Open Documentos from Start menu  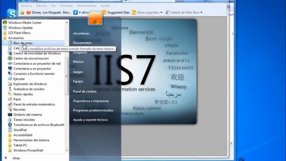[x=82, y=43]
